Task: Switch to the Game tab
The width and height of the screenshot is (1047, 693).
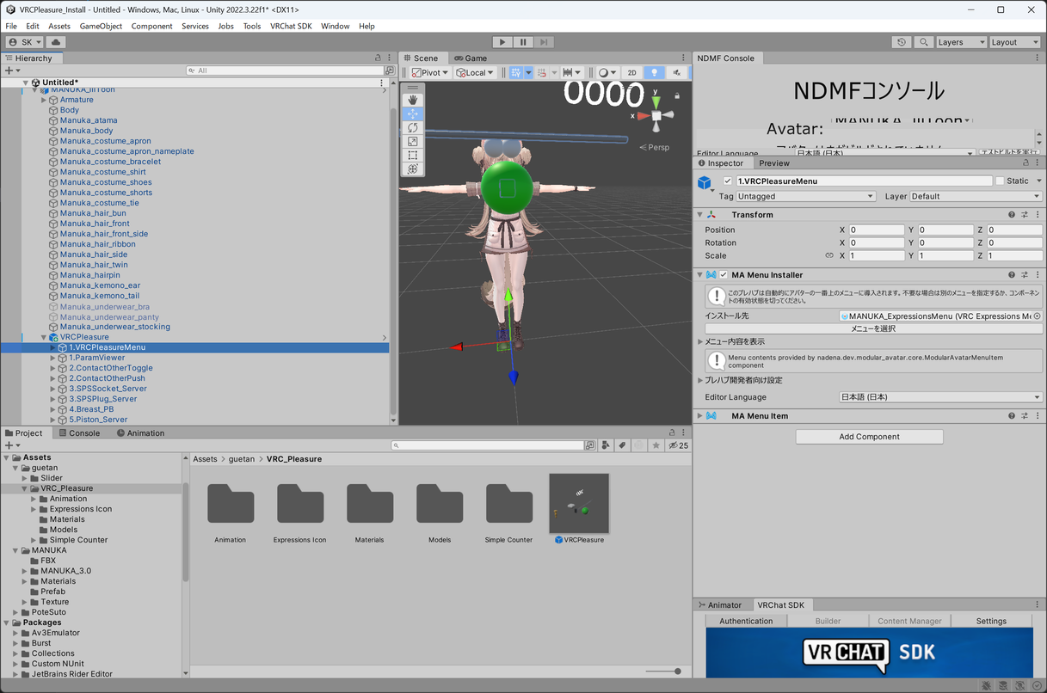Action: pos(470,58)
